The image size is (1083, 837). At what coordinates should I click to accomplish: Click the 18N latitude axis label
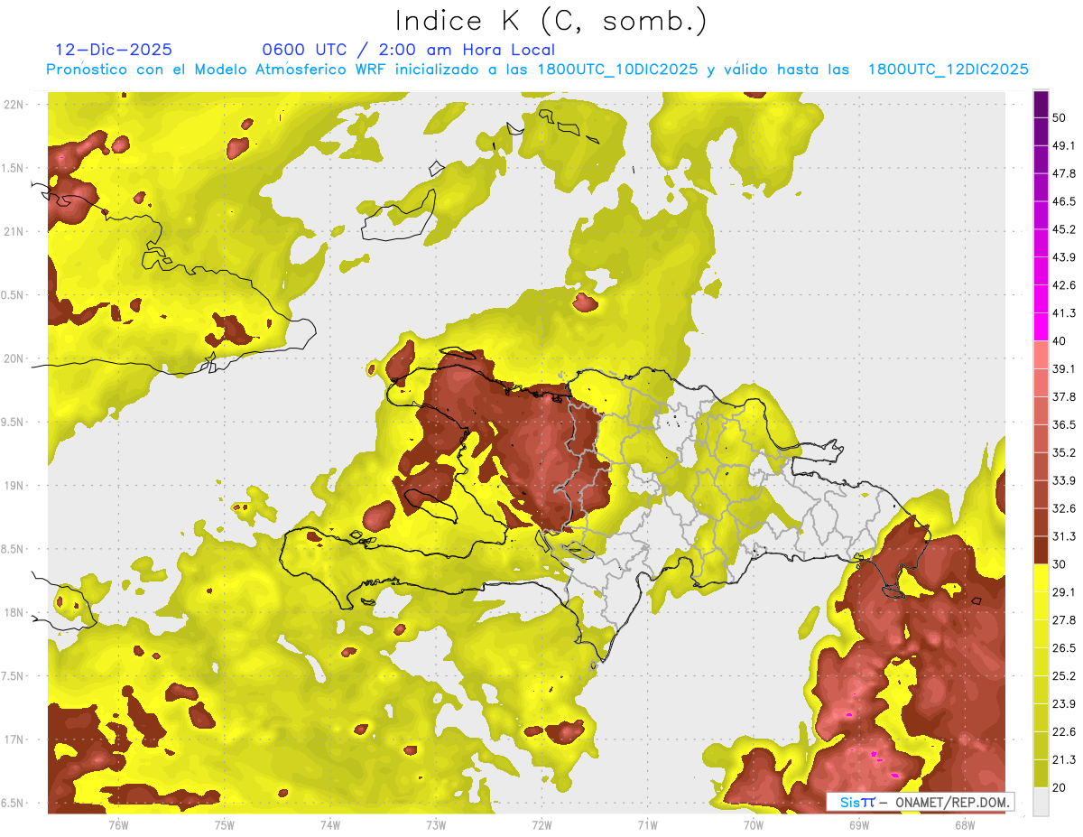[x=14, y=612]
